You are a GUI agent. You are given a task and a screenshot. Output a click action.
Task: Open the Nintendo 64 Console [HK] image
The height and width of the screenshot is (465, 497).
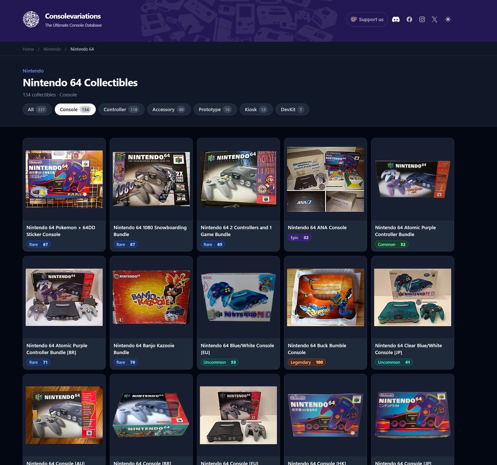click(326, 415)
